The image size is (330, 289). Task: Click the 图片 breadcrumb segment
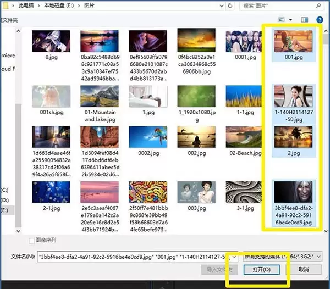[89, 5]
